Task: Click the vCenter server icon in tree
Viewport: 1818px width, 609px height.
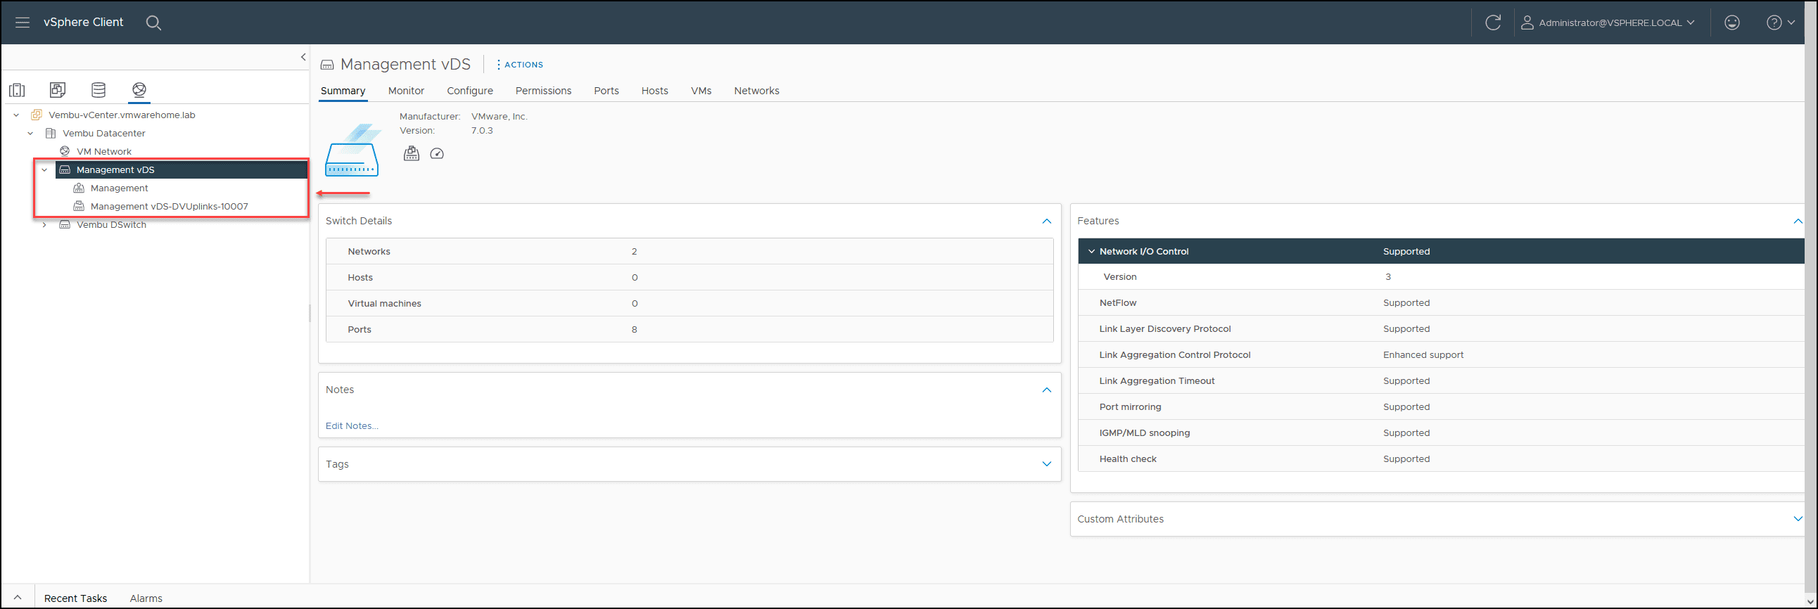Action: (37, 115)
